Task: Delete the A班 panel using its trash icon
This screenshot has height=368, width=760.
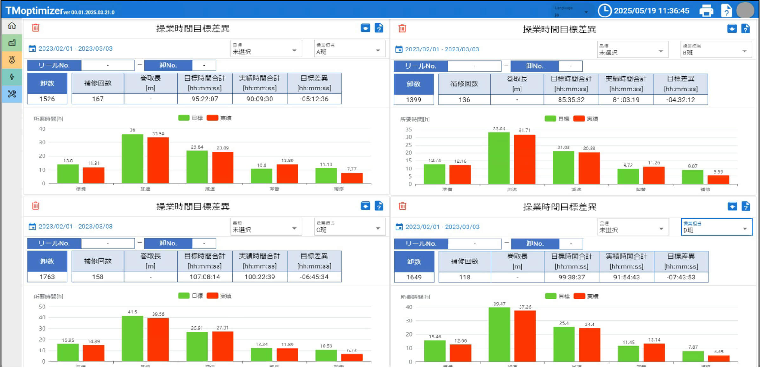Action: [x=36, y=28]
